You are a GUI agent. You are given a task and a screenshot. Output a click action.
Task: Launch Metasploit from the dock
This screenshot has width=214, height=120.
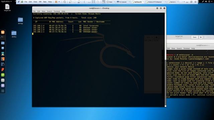click(x=3, y=48)
